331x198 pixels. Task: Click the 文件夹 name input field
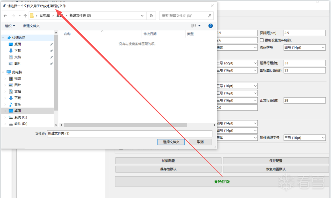click(129, 134)
